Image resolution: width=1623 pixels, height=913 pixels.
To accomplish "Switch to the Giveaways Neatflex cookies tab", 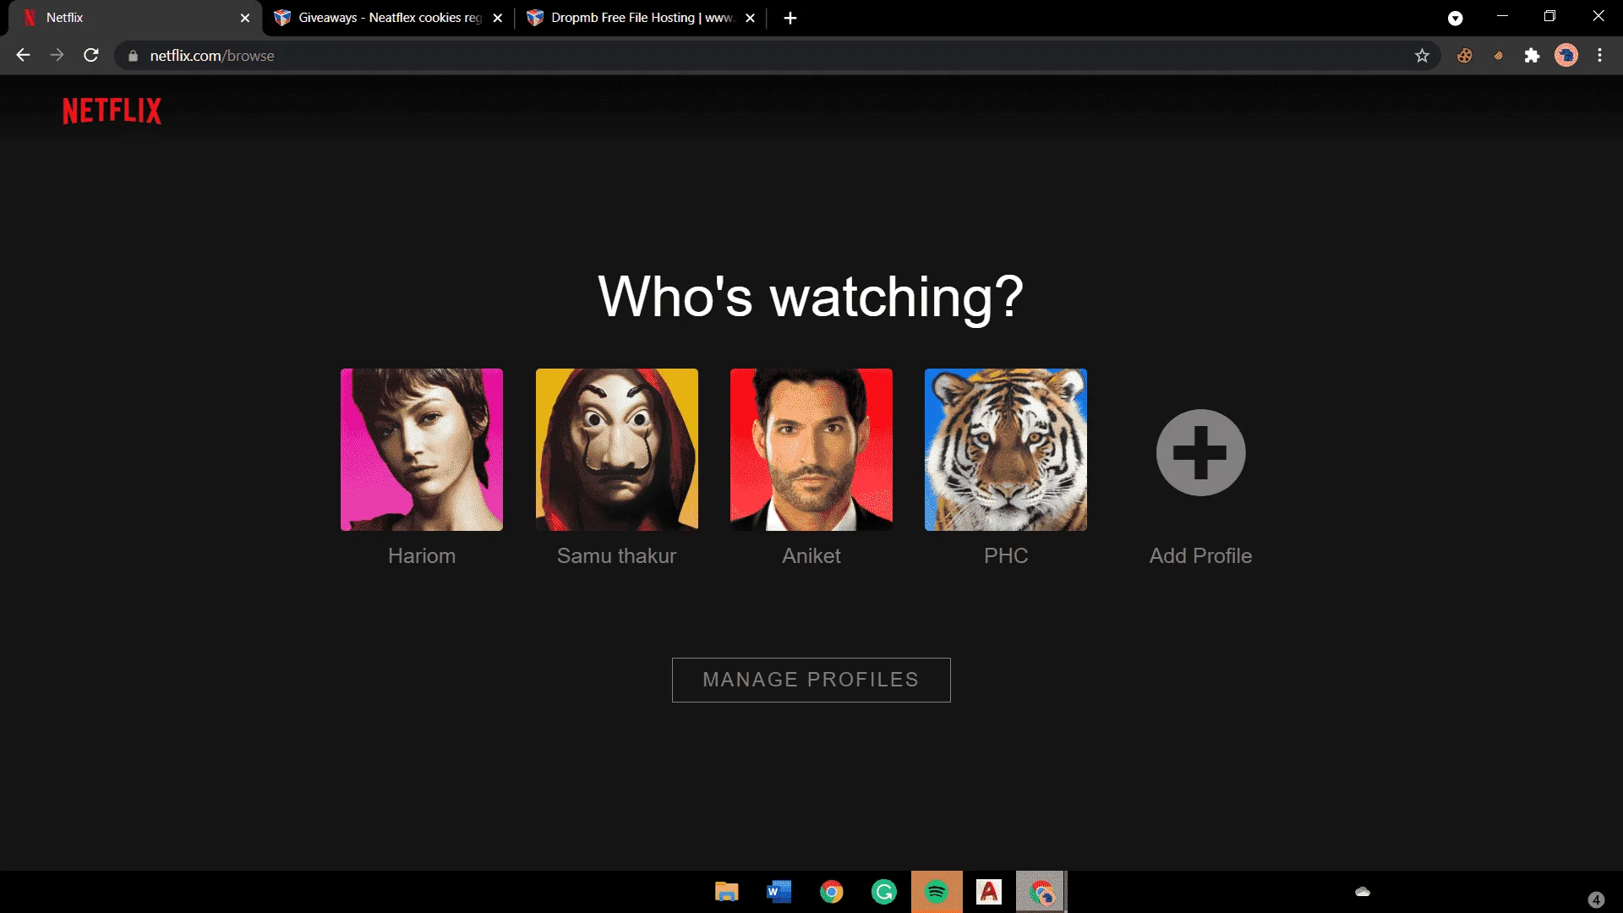I will click(x=389, y=18).
